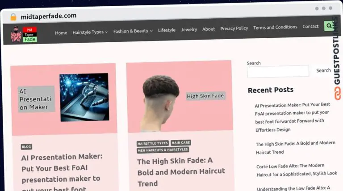The image size is (343, 191).
Task: Open the Jewelry menu item
Action: point(189,29)
